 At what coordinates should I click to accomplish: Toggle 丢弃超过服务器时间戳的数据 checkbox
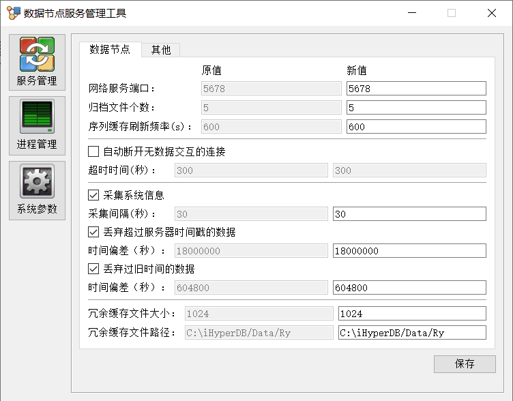[x=94, y=232]
